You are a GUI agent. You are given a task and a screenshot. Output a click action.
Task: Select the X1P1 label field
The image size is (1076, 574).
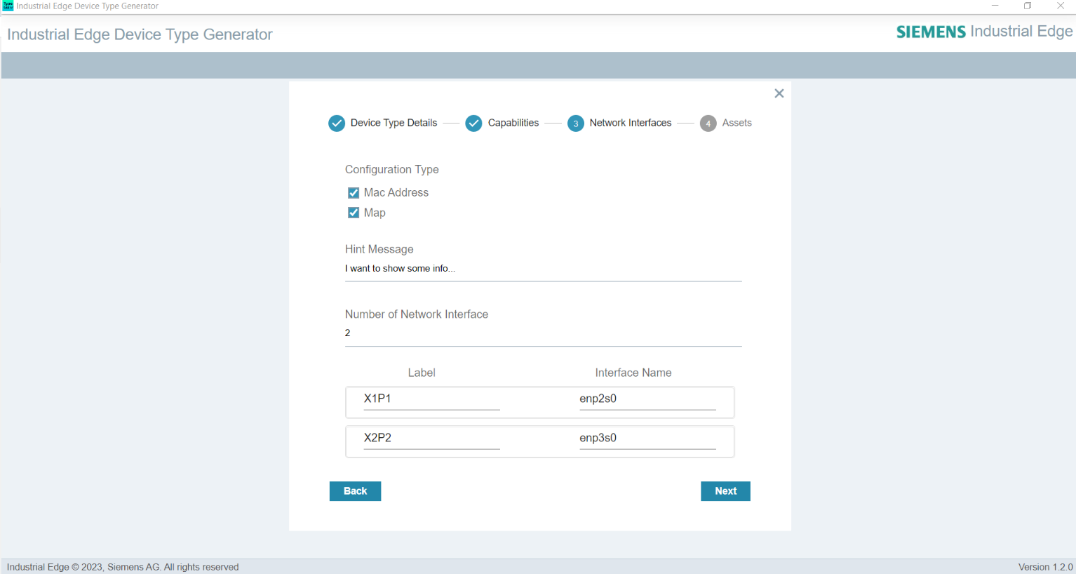pyautogui.click(x=431, y=398)
